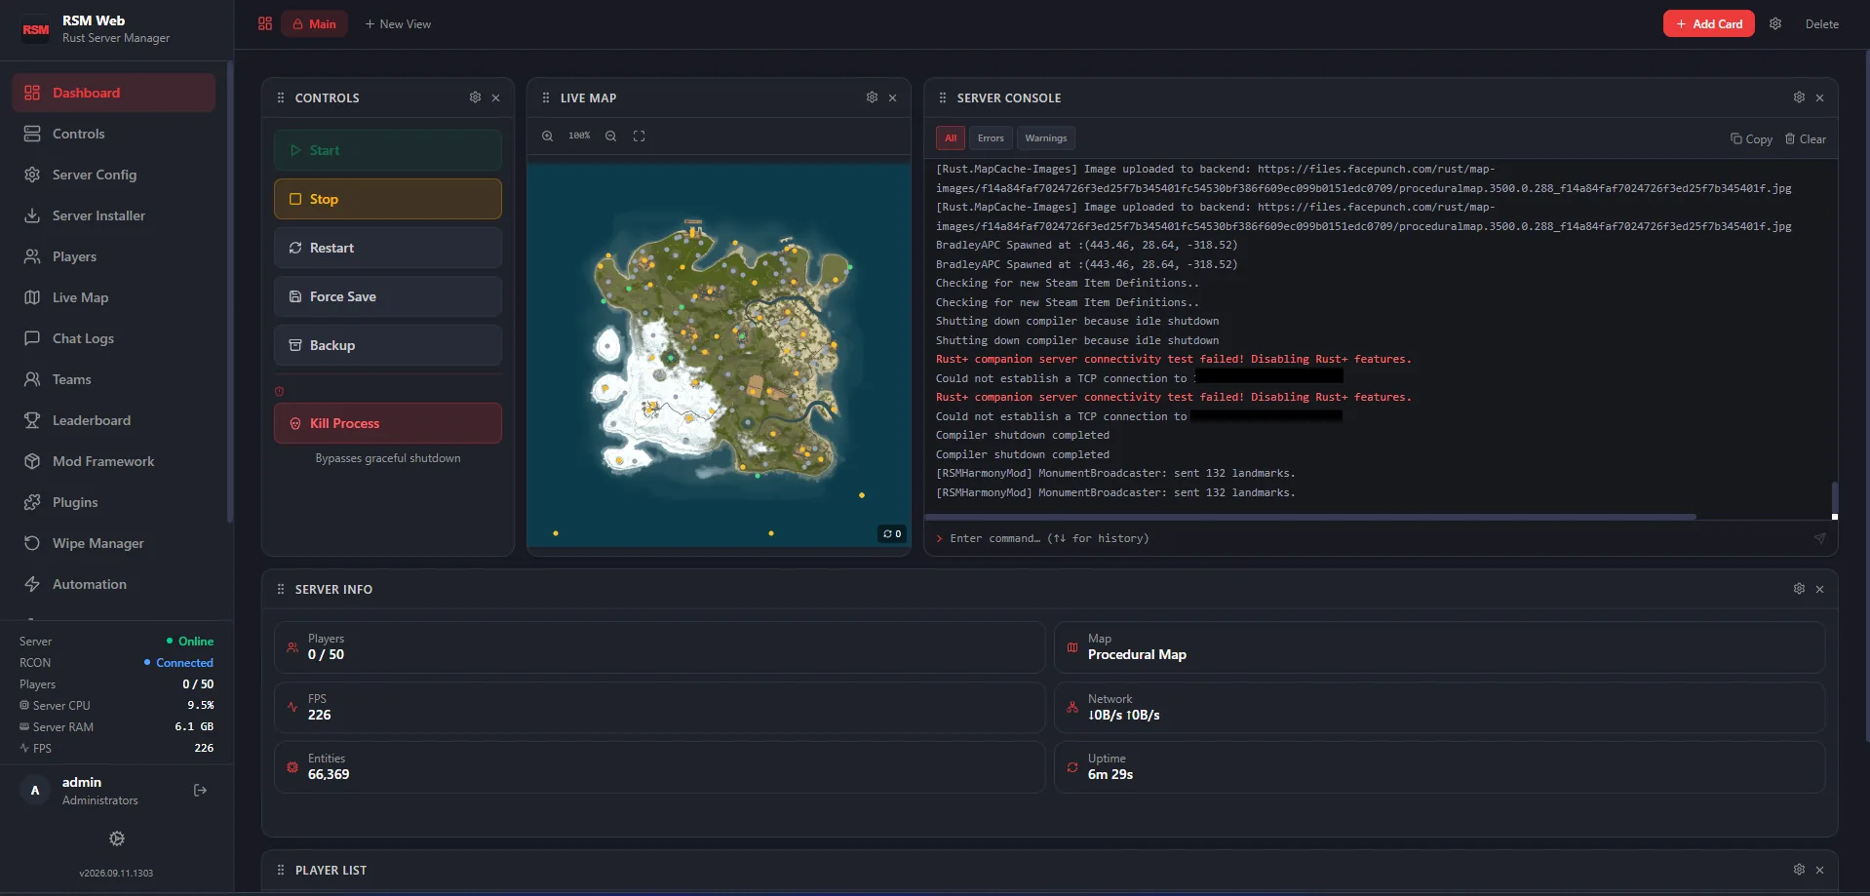Click the Add Card button
The height and width of the screenshot is (896, 1870).
point(1708,23)
